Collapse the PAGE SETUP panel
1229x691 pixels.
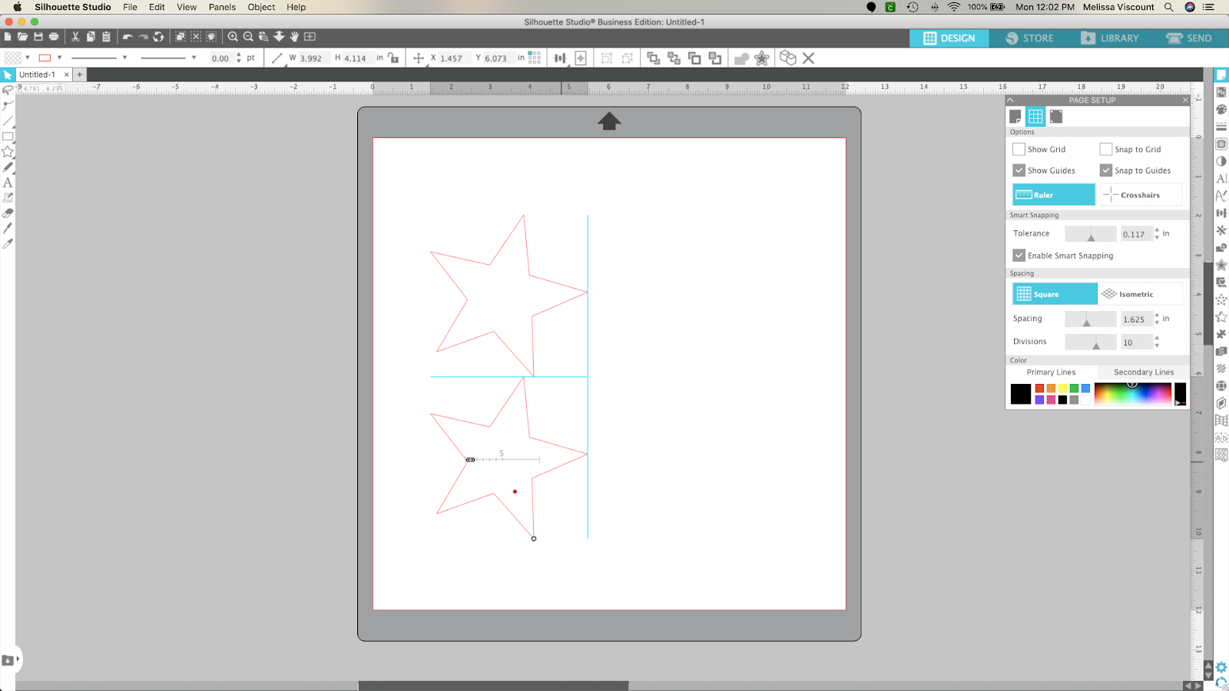point(1010,100)
